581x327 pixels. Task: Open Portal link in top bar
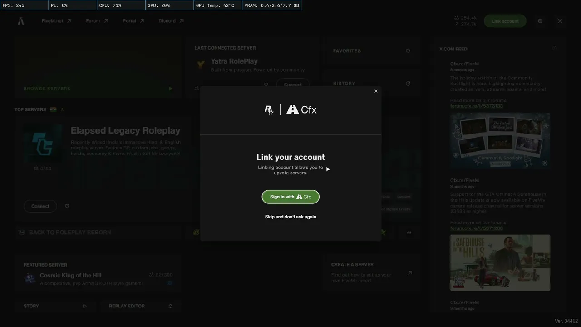pos(133,21)
